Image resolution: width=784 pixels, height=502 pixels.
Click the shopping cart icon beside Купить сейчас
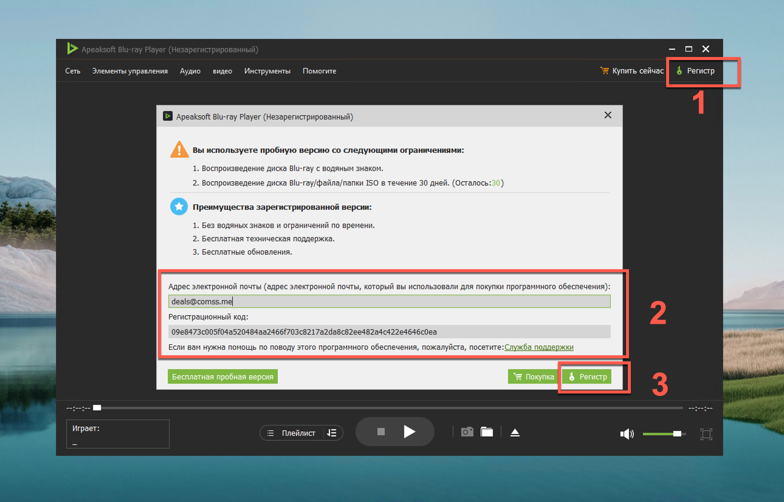[604, 70]
